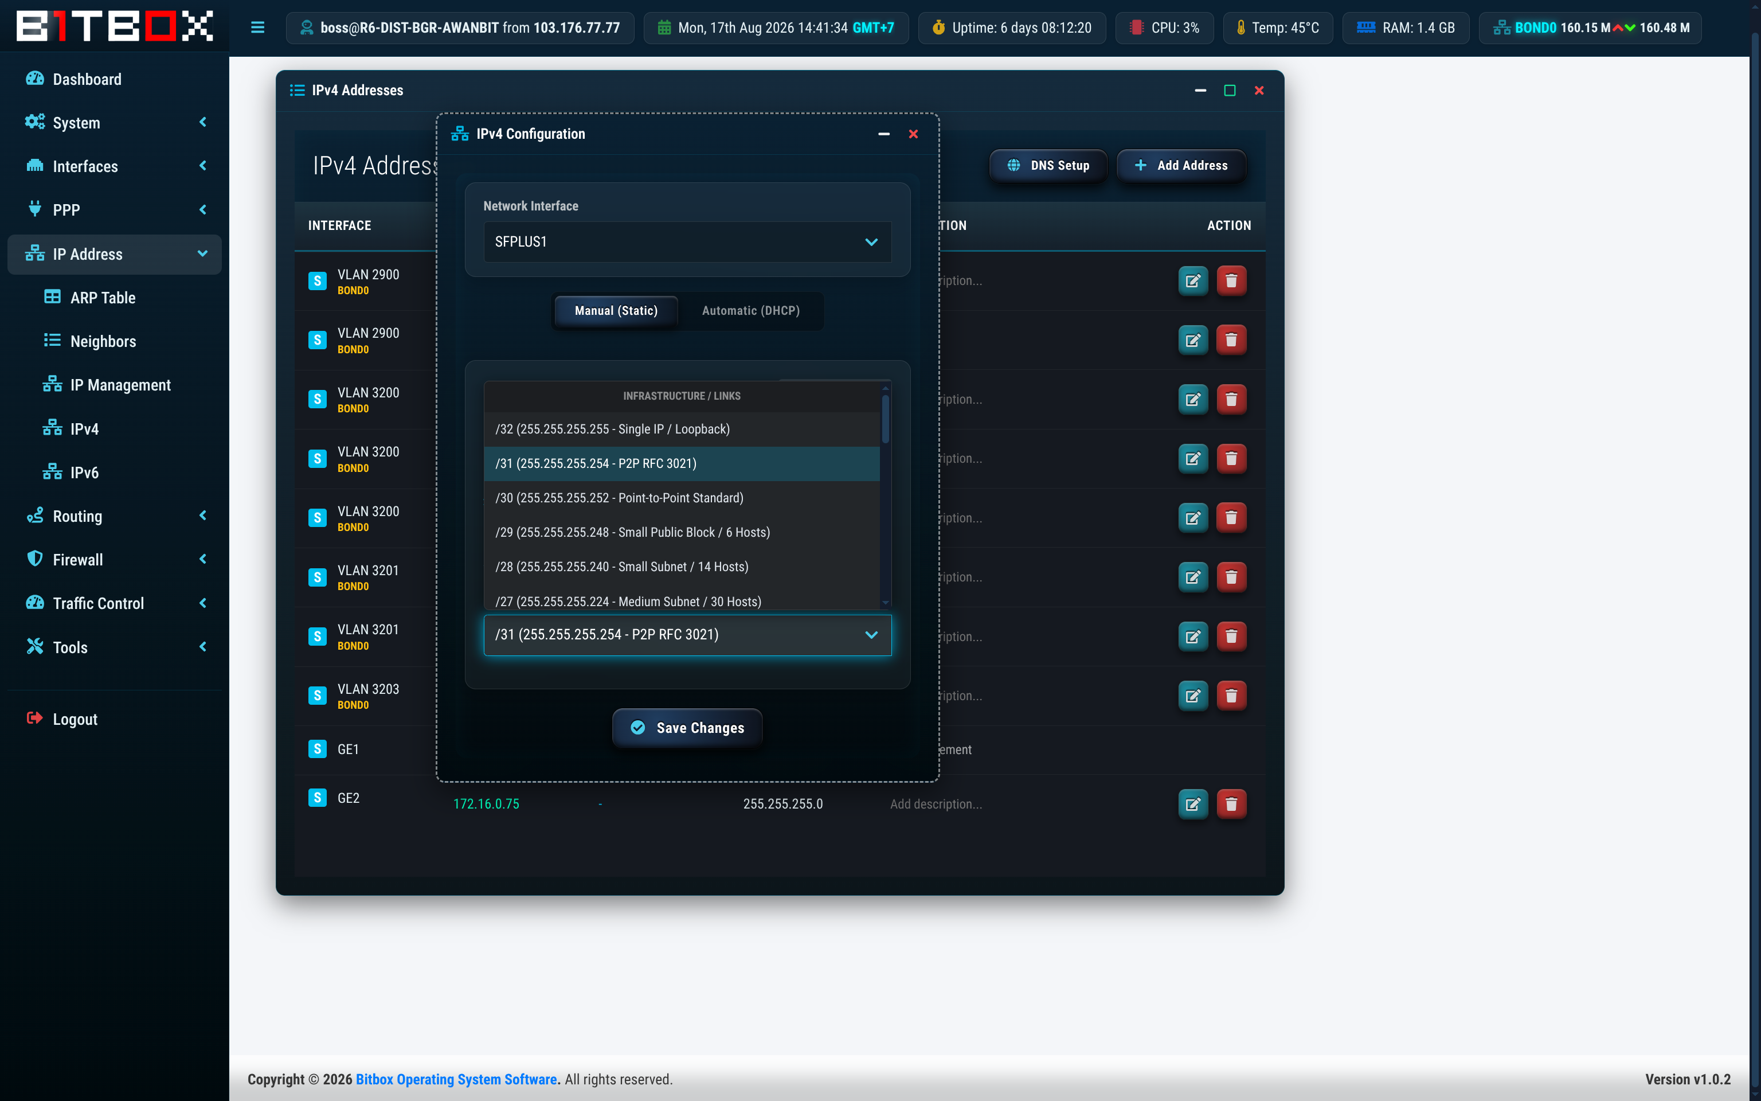Screen dimensions: 1761x1101
Task: Open Dashboard from the sidebar
Action: coord(114,79)
